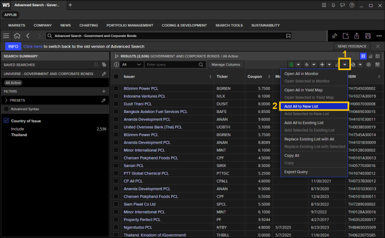Choose Add All to New List
Screen dimensions: 385x238
(x=314, y=106)
